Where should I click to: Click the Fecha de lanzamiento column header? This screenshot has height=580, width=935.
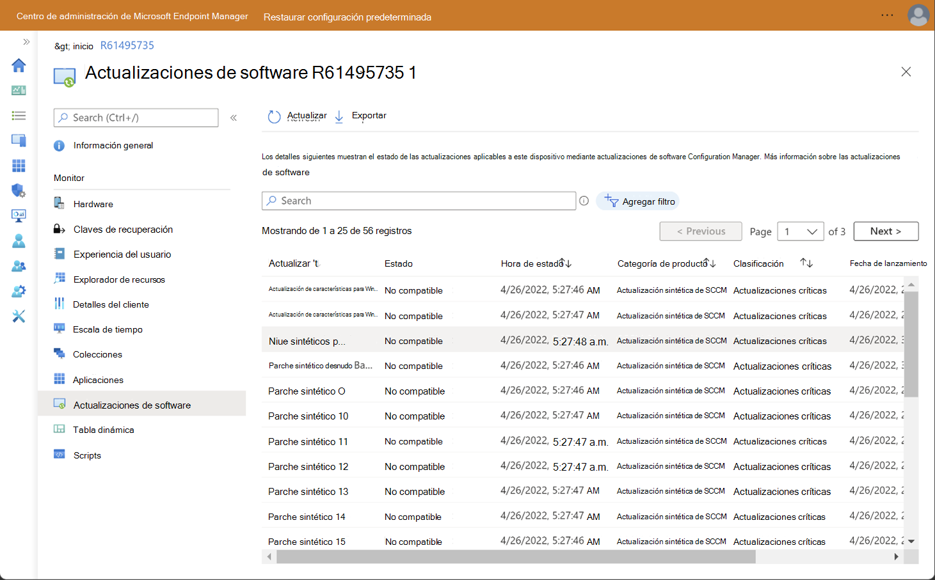click(888, 263)
